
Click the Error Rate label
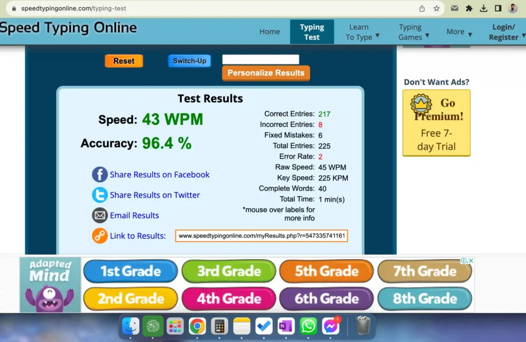(x=297, y=157)
